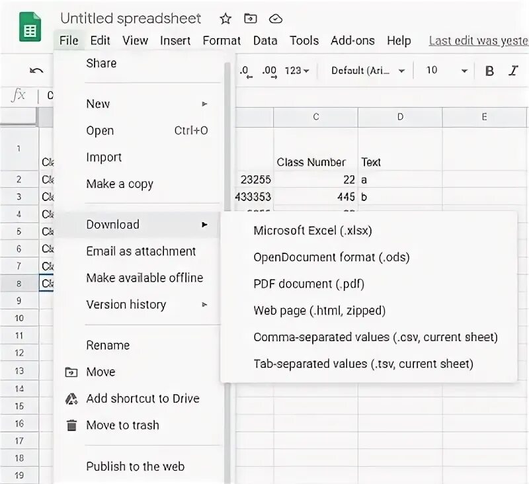Click the trash can icon
Image resolution: width=529 pixels, height=484 pixels.
point(71,425)
